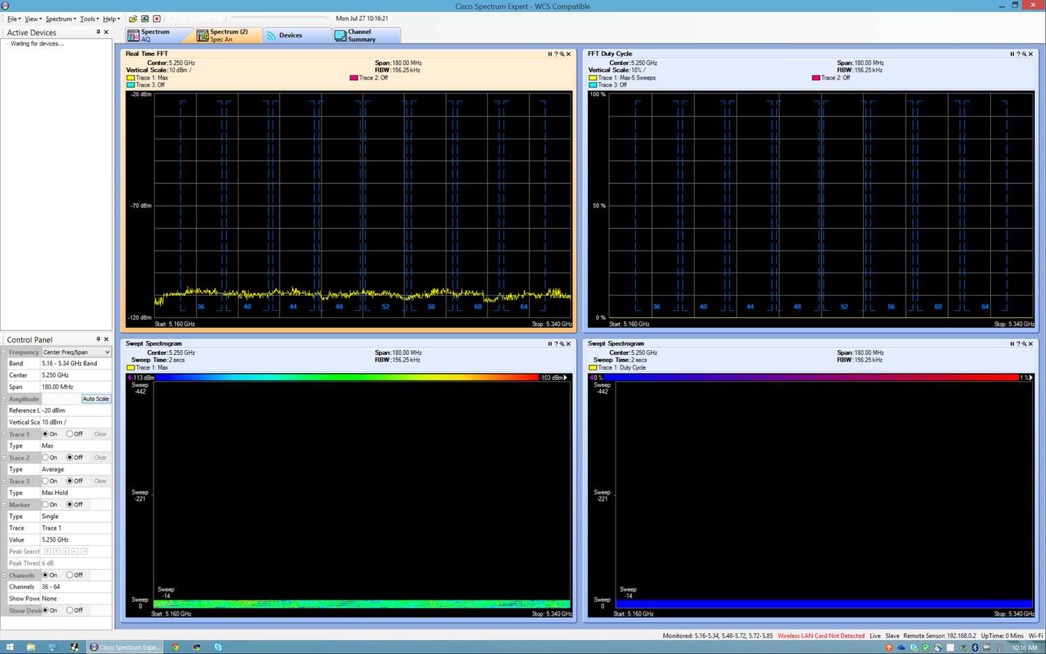Pause the FFT Duty Cycle plot

1012,54
